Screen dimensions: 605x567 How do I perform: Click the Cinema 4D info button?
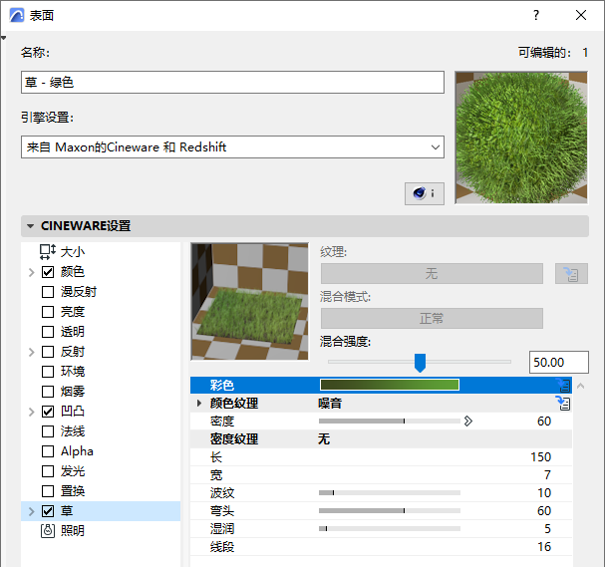(x=424, y=193)
